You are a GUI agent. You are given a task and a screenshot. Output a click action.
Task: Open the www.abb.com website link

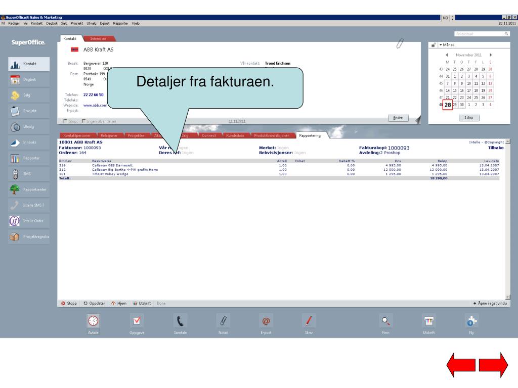point(95,105)
